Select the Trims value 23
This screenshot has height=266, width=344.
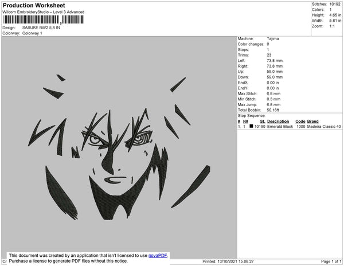269,55
